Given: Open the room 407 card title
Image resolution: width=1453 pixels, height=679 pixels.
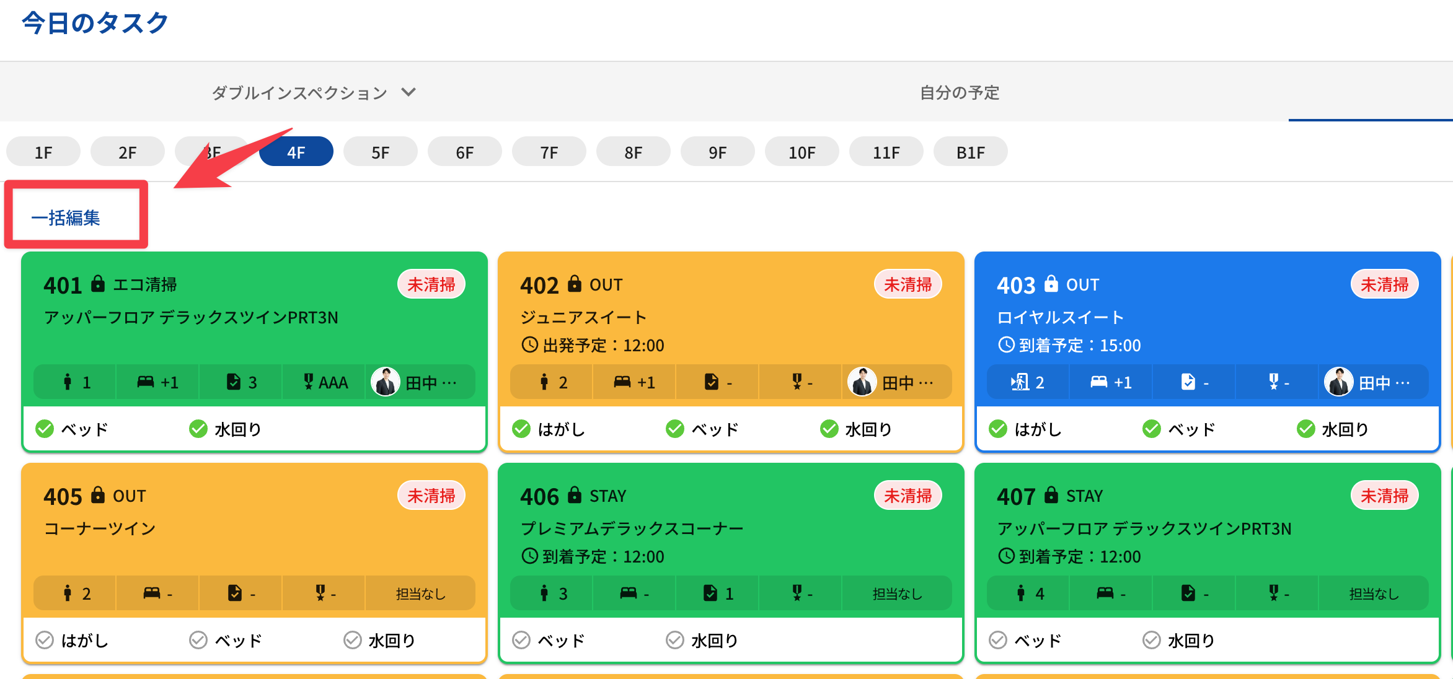Looking at the screenshot, I should [x=1016, y=496].
